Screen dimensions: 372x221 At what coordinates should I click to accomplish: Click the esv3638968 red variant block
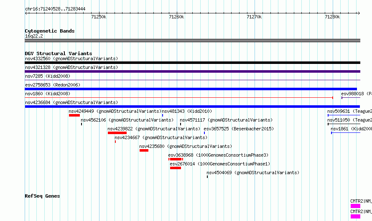176,159
